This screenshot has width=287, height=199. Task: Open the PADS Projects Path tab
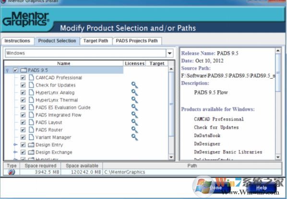click(x=137, y=41)
